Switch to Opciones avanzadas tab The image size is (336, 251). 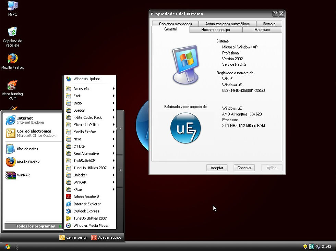click(175, 24)
